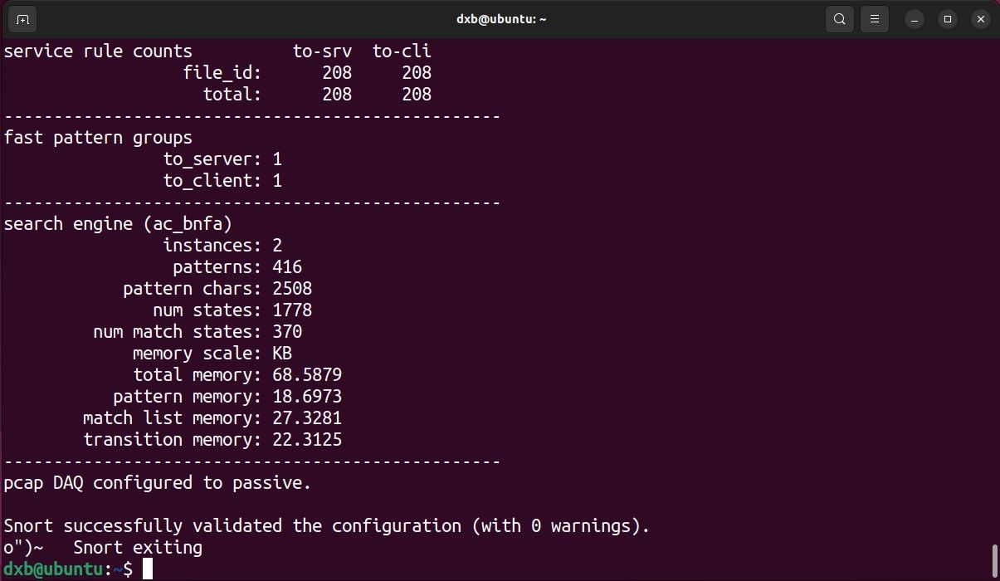1000x581 pixels.
Task: Click the patterns count 416
Action: (287, 267)
